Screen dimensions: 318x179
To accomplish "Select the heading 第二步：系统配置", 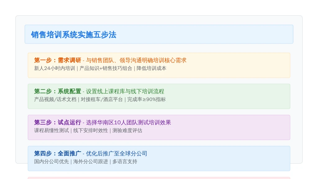I will [x=57, y=91].
